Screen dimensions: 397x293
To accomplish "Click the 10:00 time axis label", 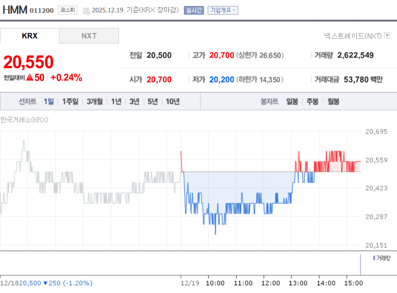I will pos(215,283).
